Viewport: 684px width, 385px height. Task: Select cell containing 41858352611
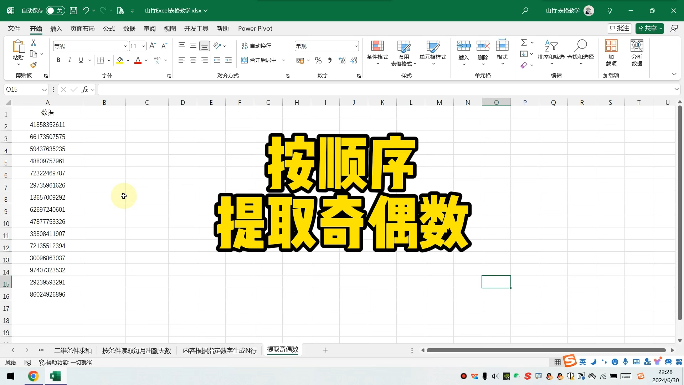[47, 125]
